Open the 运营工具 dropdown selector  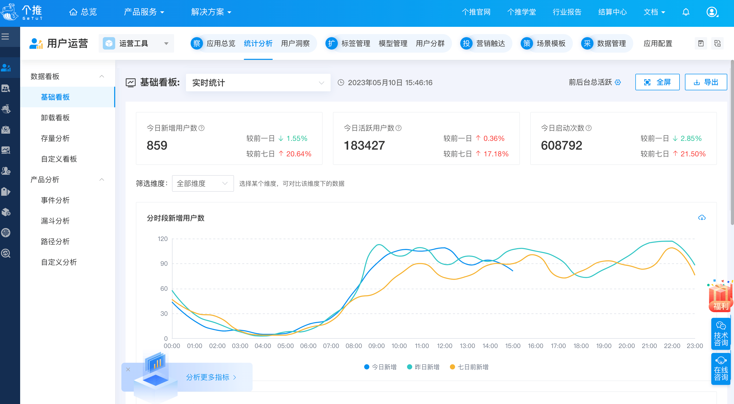pyautogui.click(x=136, y=44)
